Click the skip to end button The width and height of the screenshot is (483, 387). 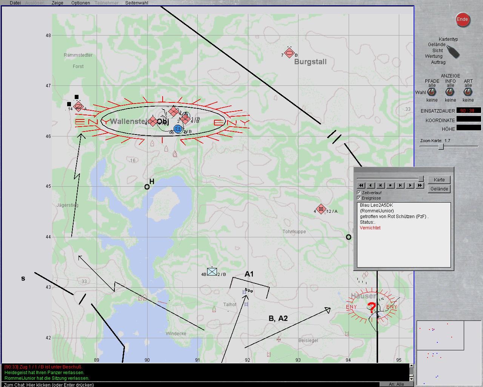pos(400,185)
